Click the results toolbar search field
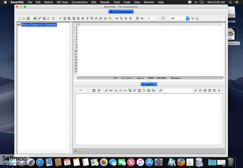Screen dimensions: 243x168 click(x=178, y=90)
